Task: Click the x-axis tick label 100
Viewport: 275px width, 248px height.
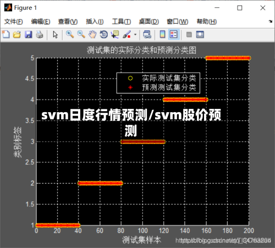Action: pyautogui.click(x=142, y=231)
